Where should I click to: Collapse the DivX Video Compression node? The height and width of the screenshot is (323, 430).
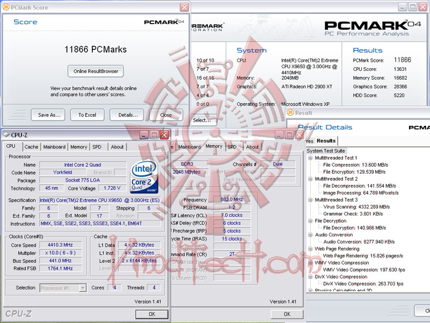(311, 277)
